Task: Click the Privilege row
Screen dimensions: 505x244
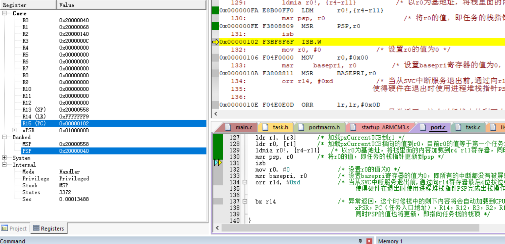Action: 103,178
